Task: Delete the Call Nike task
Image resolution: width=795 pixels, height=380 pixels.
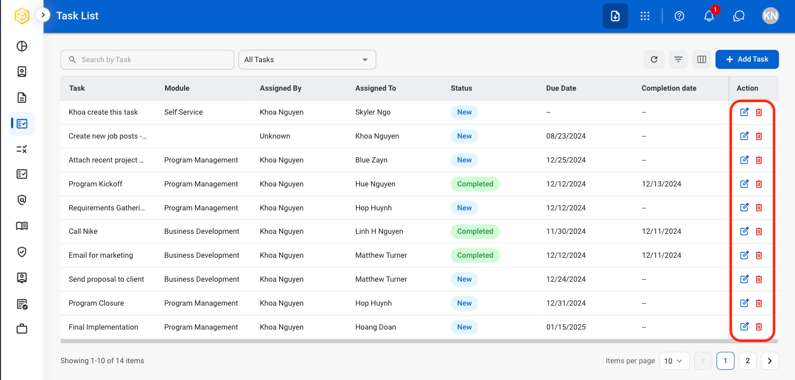Action: pyautogui.click(x=759, y=231)
